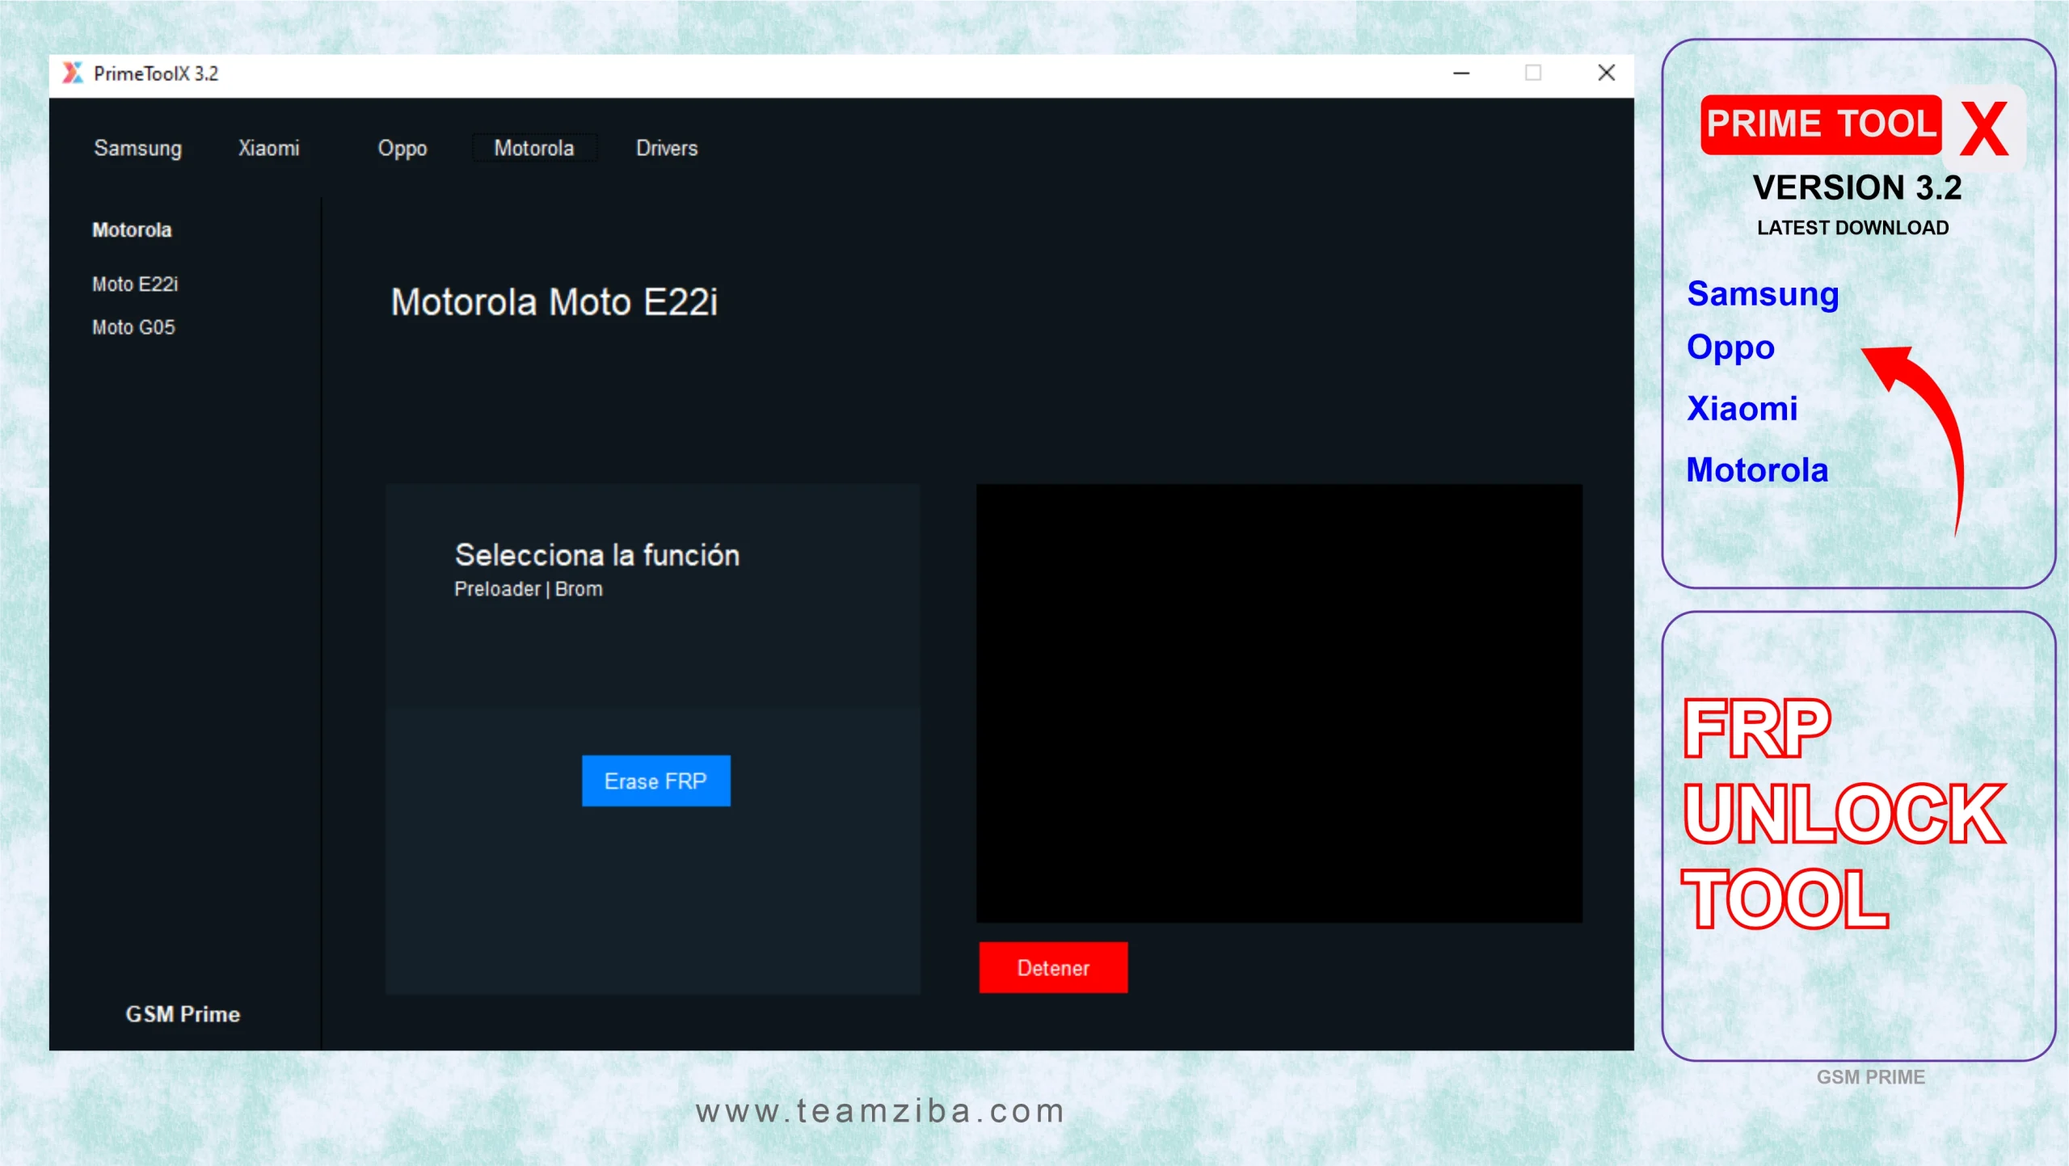Maximize the PrimeToolX window
Screen dimensions: 2069x1166
coord(1532,74)
